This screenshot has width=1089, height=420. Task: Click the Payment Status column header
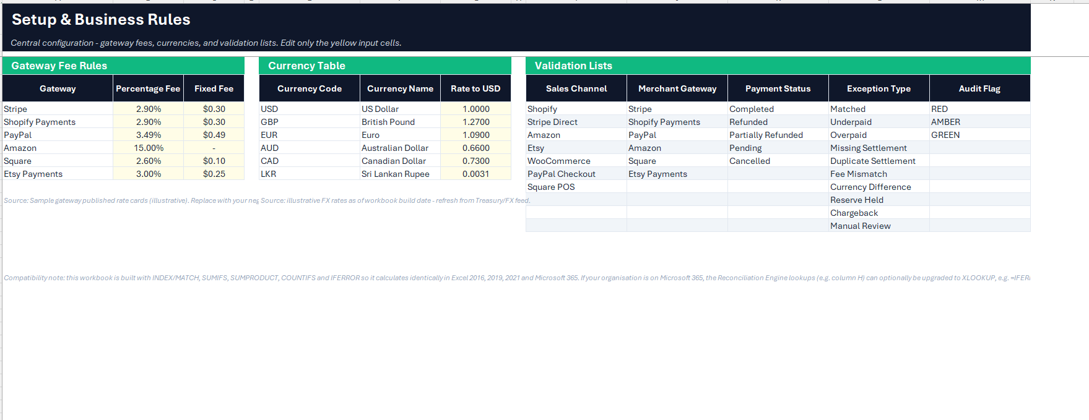778,88
